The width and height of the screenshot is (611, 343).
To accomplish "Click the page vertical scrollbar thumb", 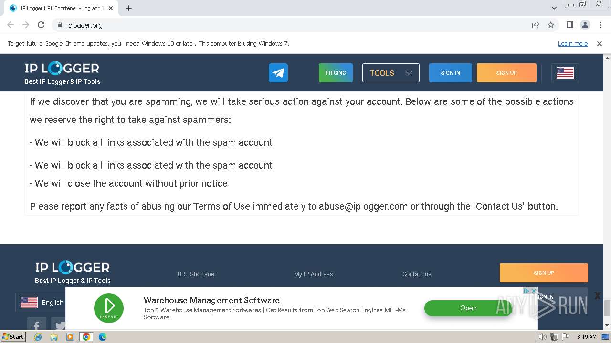I will click(x=607, y=308).
